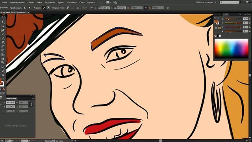Open the Текст menu

click(39, 2)
